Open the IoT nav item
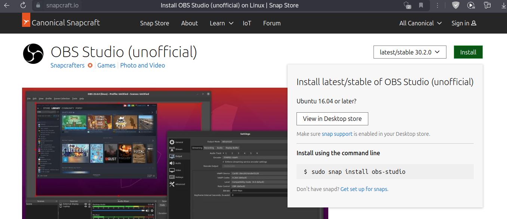 click(x=247, y=23)
